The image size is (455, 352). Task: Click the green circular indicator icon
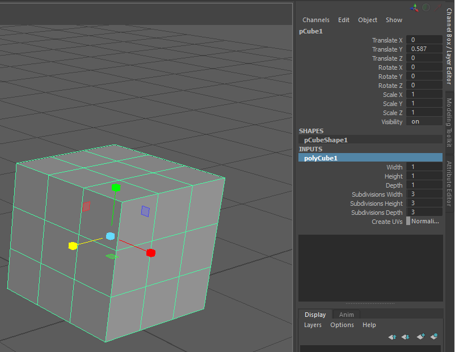tap(425, 7)
